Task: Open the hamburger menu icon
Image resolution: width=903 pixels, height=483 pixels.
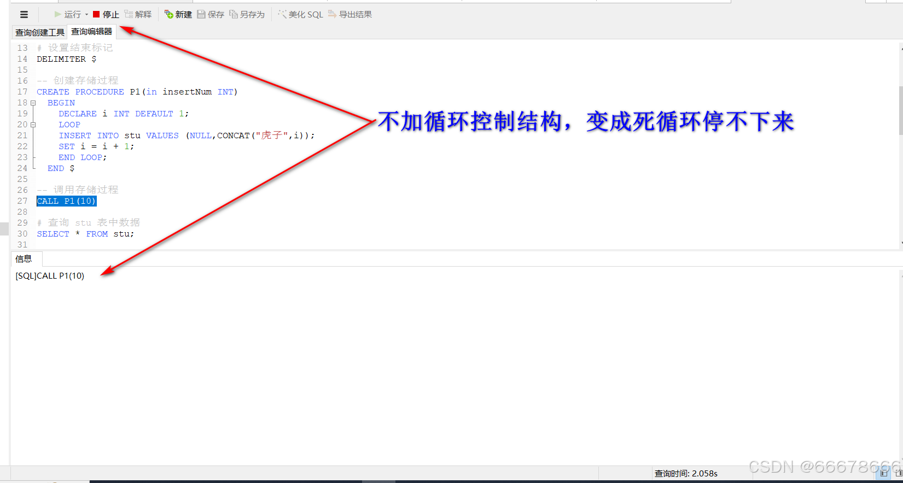Action: click(24, 15)
